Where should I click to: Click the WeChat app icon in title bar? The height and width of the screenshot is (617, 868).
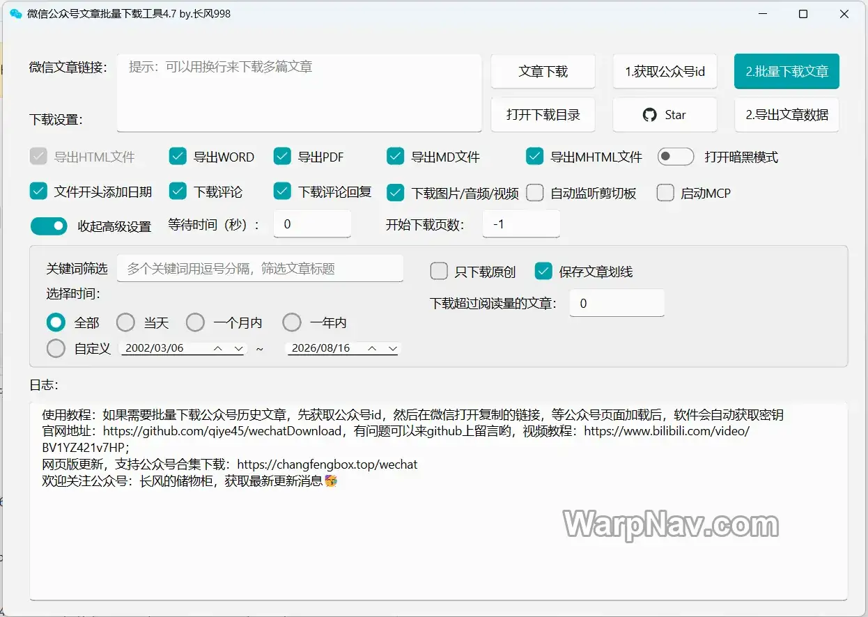pos(15,14)
